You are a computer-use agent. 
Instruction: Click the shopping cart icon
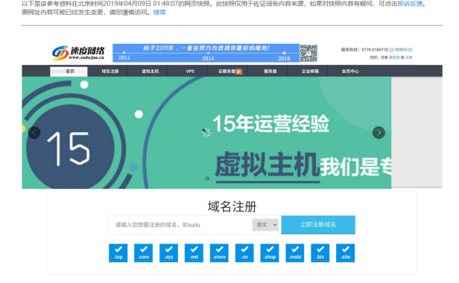(x=392, y=50)
